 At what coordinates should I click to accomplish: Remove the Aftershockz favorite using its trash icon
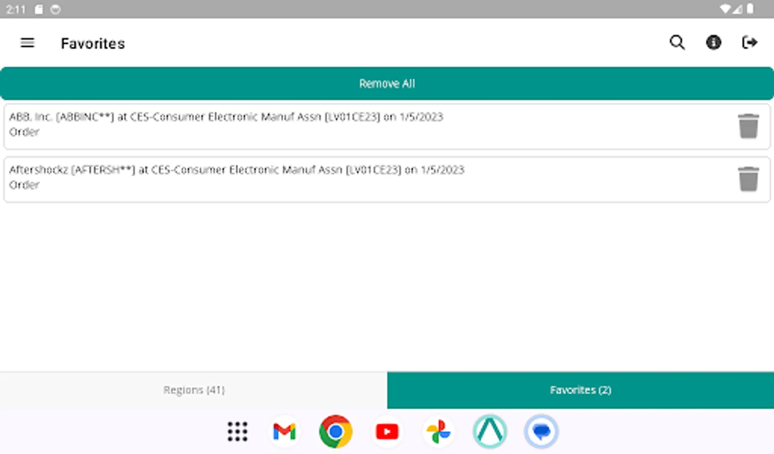(749, 179)
